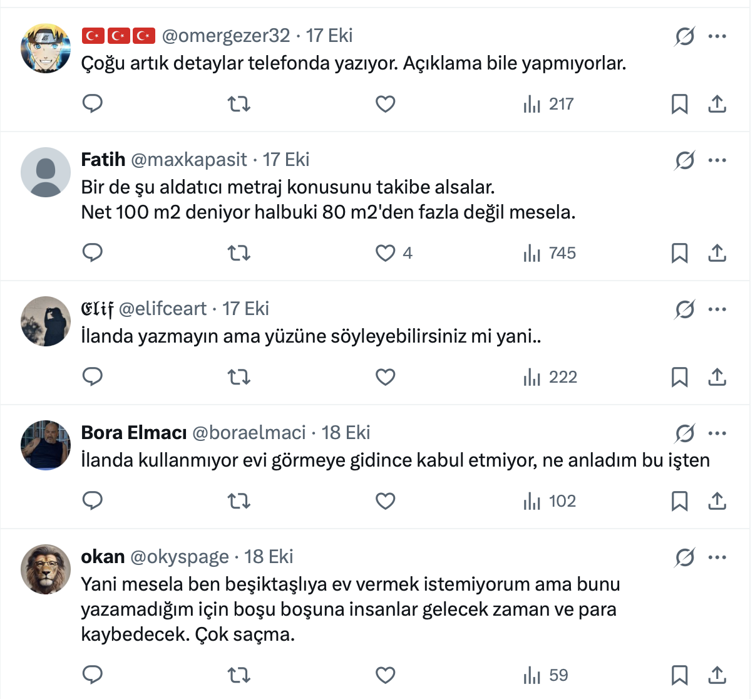Open Grok icon on okan's tweet

click(x=685, y=557)
